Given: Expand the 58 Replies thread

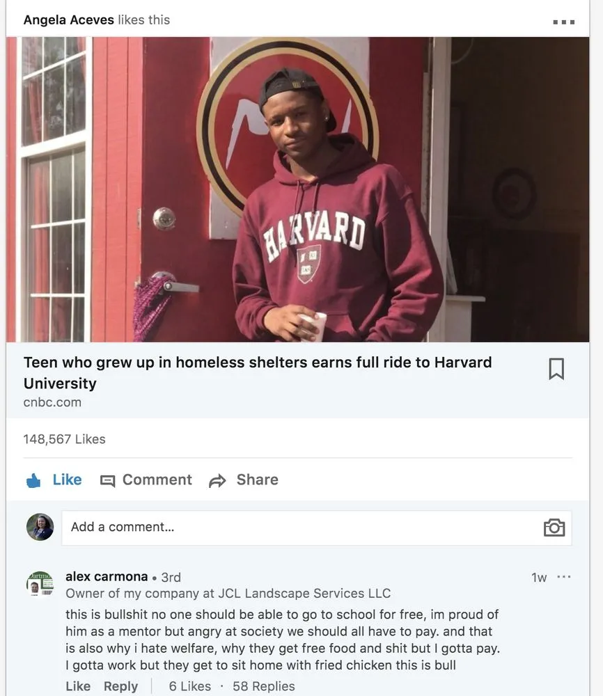Looking at the screenshot, I should pos(263,686).
